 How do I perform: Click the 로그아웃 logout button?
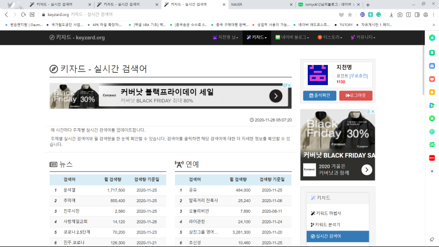tap(356, 96)
